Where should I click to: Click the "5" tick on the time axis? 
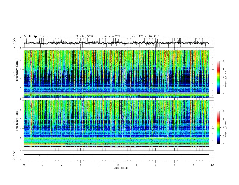coord(118,165)
